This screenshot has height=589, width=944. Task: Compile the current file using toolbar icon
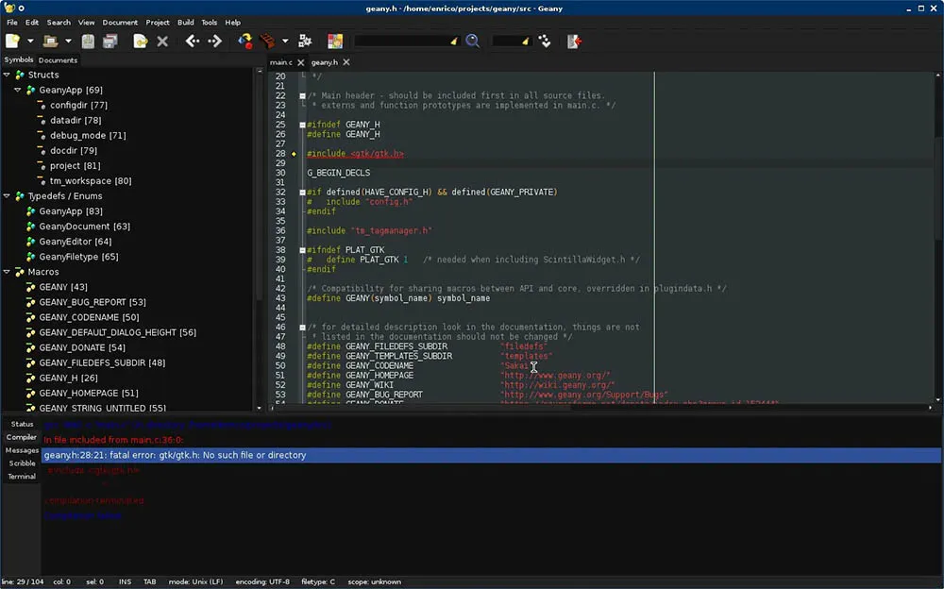click(245, 42)
